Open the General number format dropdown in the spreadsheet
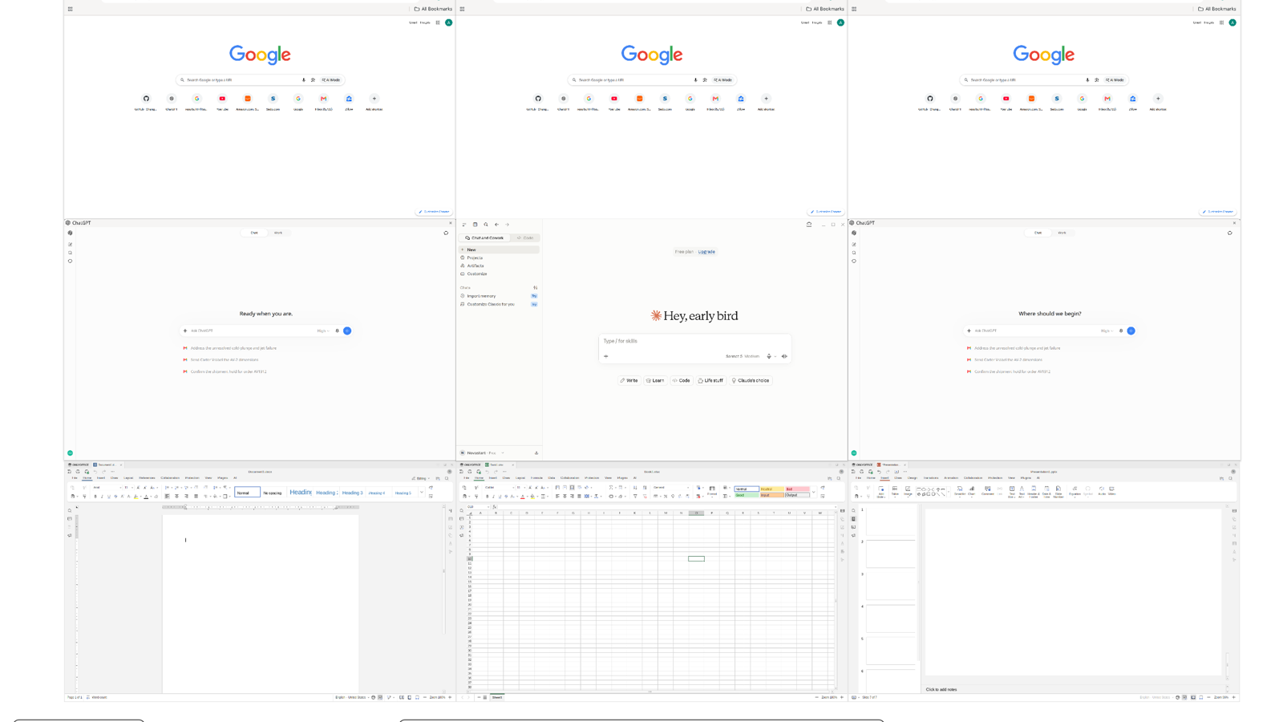 [x=671, y=487]
